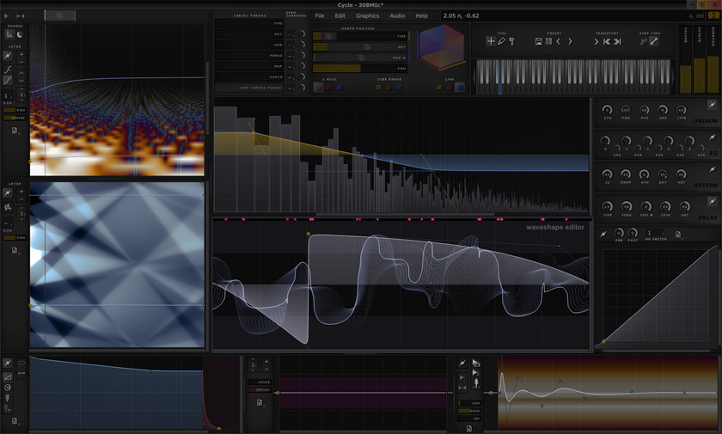Select spectrum magnitude domain icon
The image size is (722, 434).
pyautogui.click(x=9, y=34)
